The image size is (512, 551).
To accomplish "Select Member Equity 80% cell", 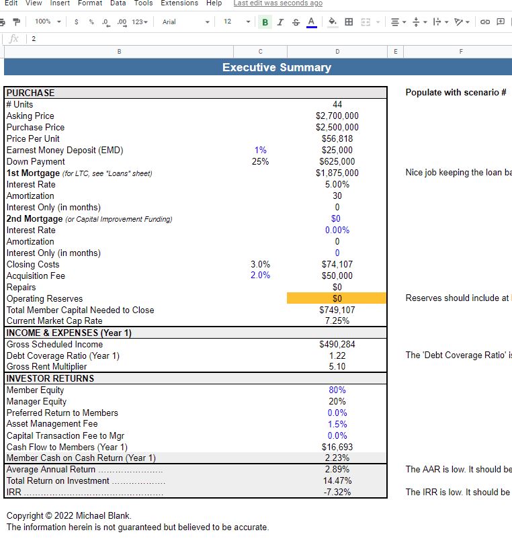I will (x=337, y=390).
